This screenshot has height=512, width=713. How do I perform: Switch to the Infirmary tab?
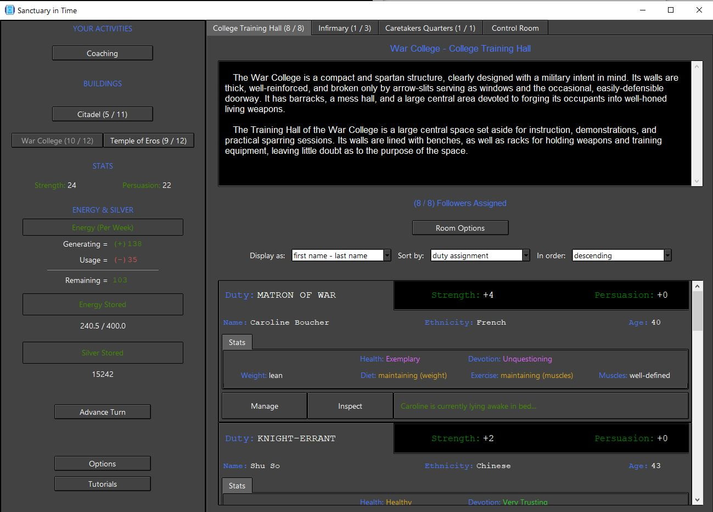(x=344, y=28)
